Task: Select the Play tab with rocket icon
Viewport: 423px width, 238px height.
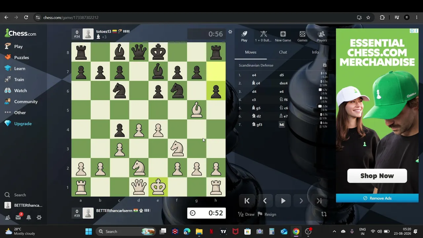Action: tap(244, 36)
